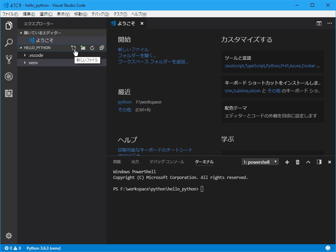Close the terminal panel
The width and height of the screenshot is (336, 252).
click(330, 162)
